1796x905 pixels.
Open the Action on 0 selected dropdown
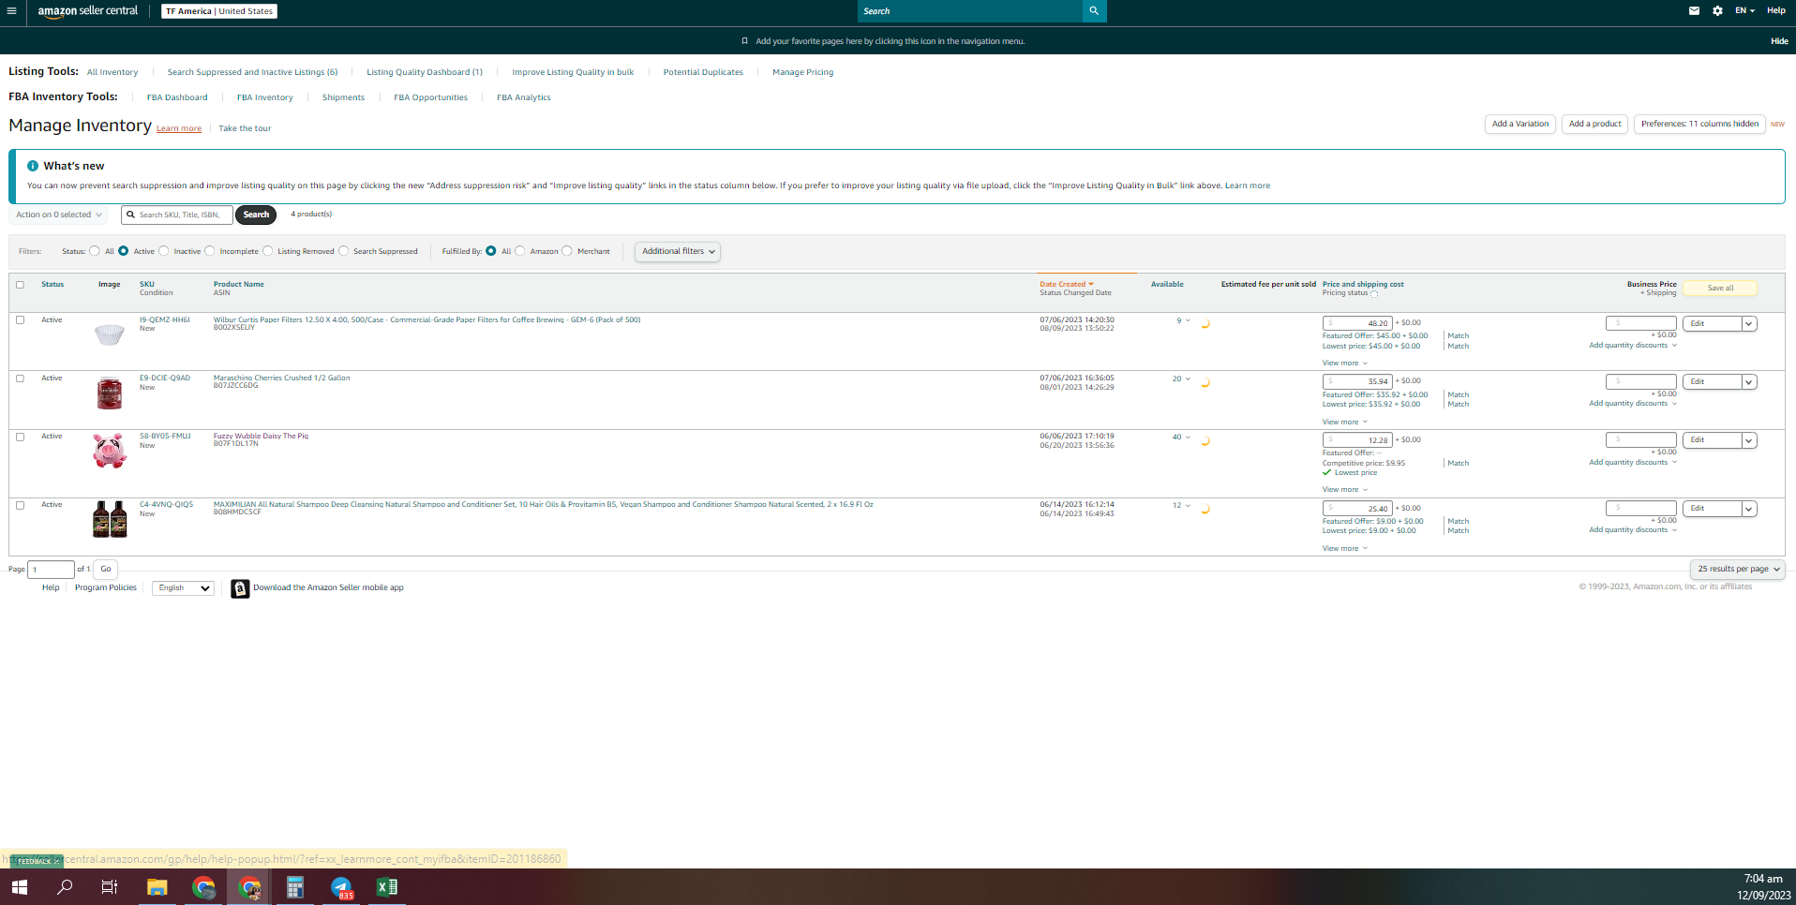pyautogui.click(x=58, y=215)
